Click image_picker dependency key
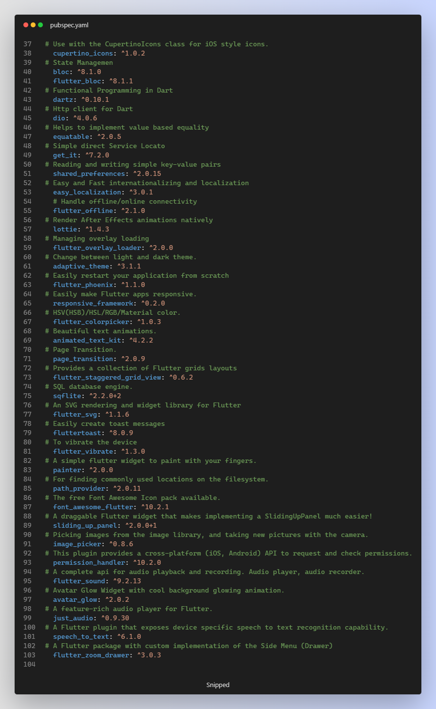Image resolution: width=436 pixels, height=709 pixels. pyautogui.click(x=77, y=544)
